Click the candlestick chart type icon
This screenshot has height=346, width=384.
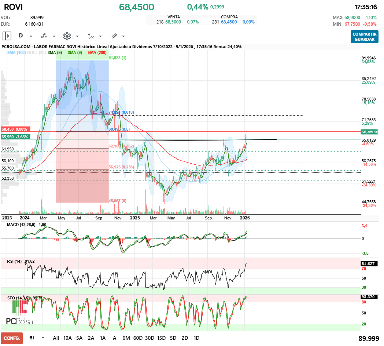pos(44,36)
